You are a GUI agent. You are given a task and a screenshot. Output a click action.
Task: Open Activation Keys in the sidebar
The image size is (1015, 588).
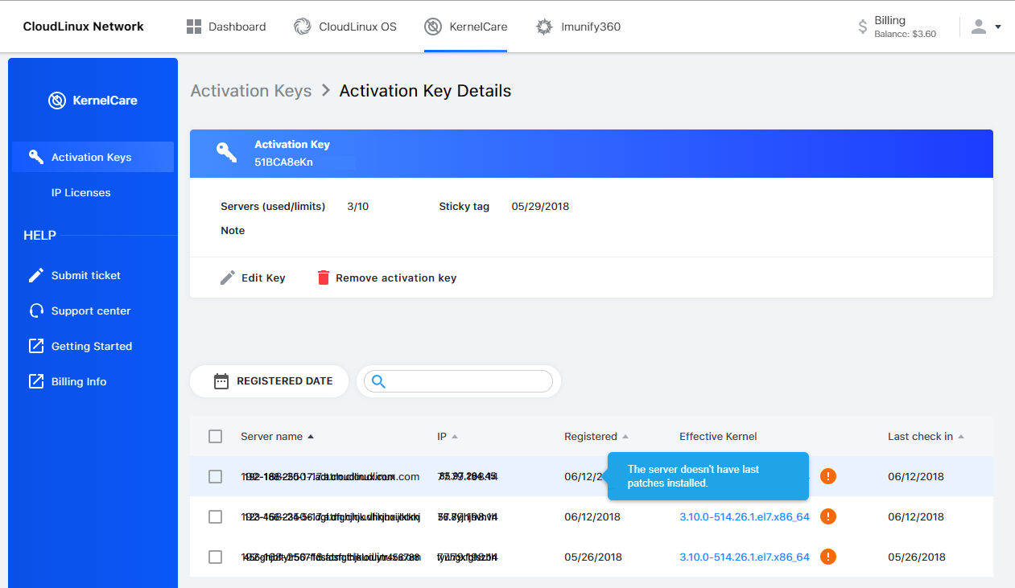click(93, 157)
